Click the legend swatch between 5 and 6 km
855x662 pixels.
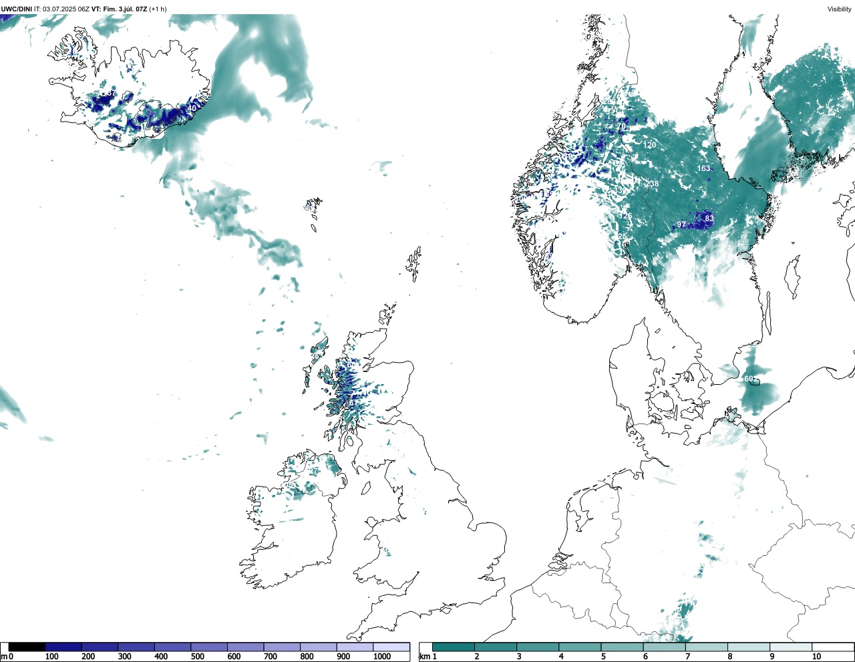click(x=622, y=647)
